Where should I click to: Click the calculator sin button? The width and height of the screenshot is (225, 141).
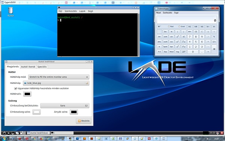point(171,36)
